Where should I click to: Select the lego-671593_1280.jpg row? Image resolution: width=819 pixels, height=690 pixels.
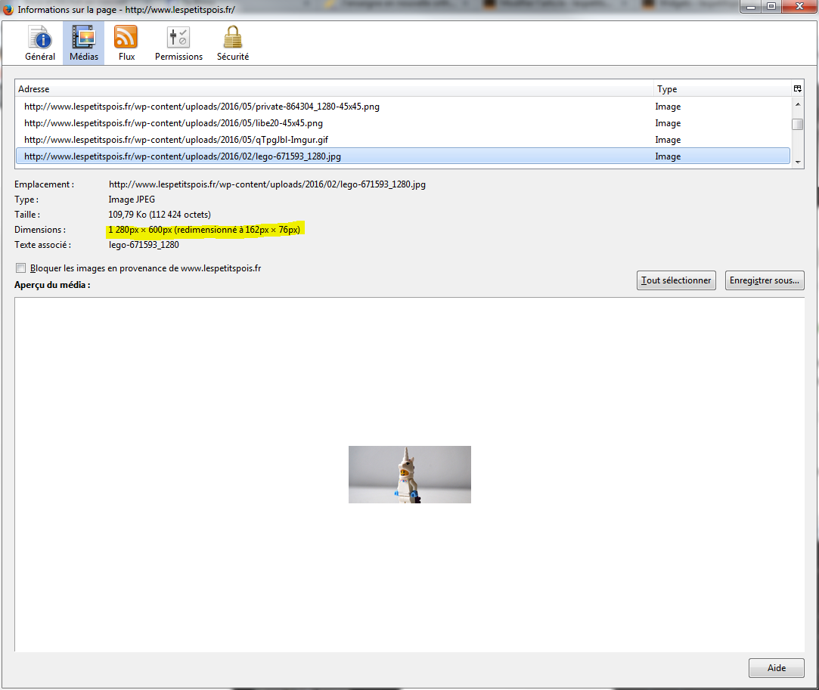click(x=403, y=156)
